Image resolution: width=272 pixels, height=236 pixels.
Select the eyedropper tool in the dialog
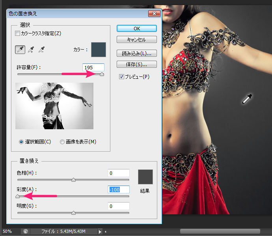(19, 50)
